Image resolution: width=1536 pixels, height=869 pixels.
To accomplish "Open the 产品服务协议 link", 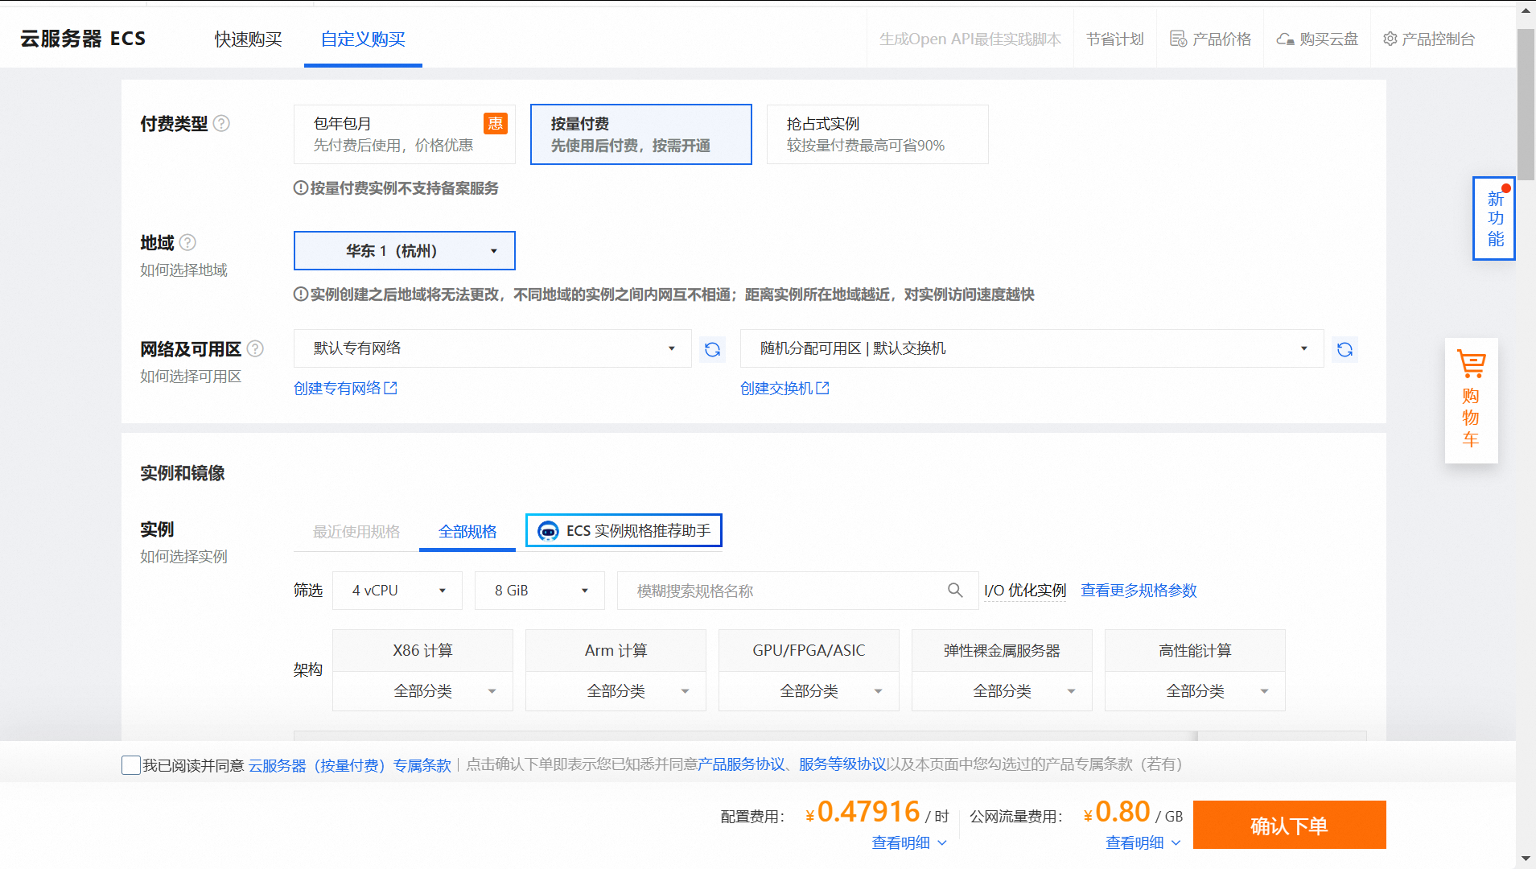I will point(741,764).
